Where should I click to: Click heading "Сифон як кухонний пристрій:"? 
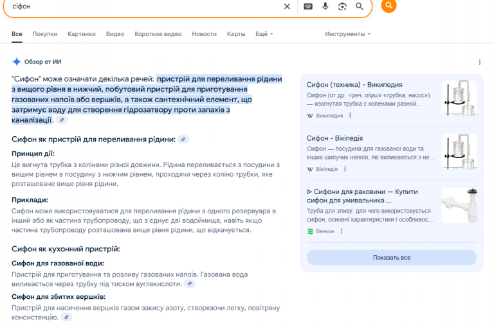click(66, 249)
